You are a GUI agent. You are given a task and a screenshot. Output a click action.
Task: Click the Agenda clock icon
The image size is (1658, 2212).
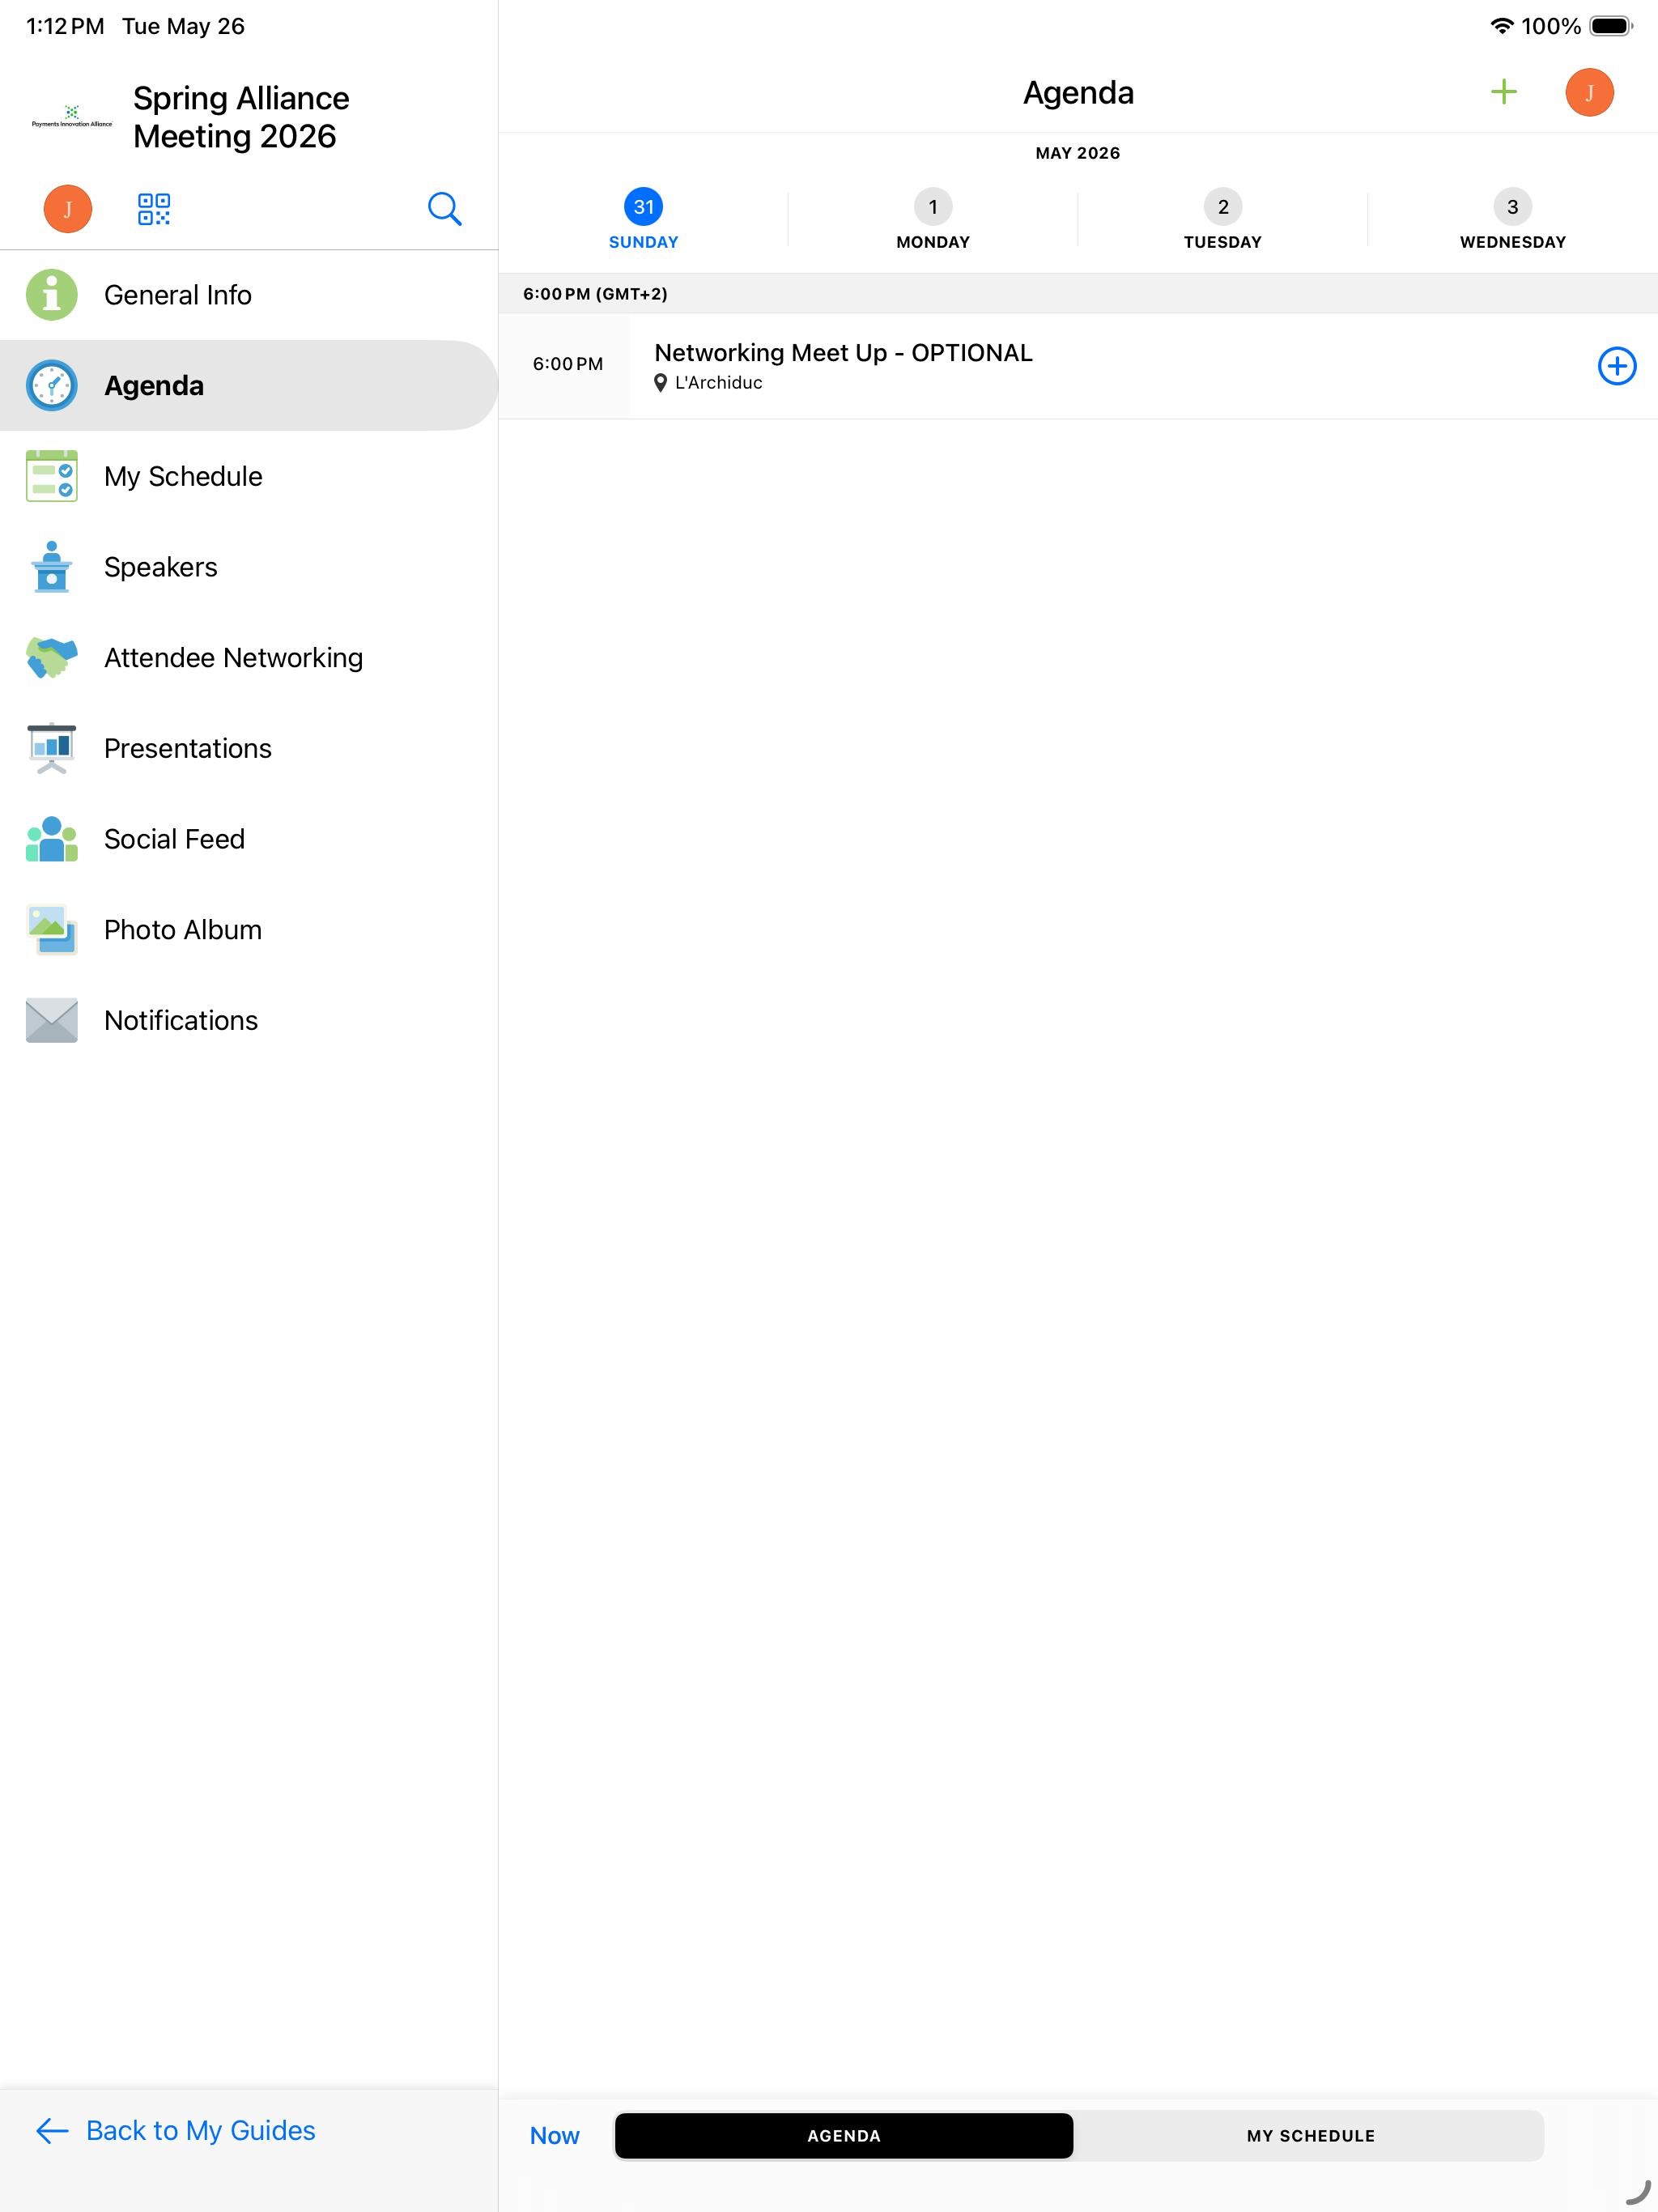pyautogui.click(x=52, y=386)
